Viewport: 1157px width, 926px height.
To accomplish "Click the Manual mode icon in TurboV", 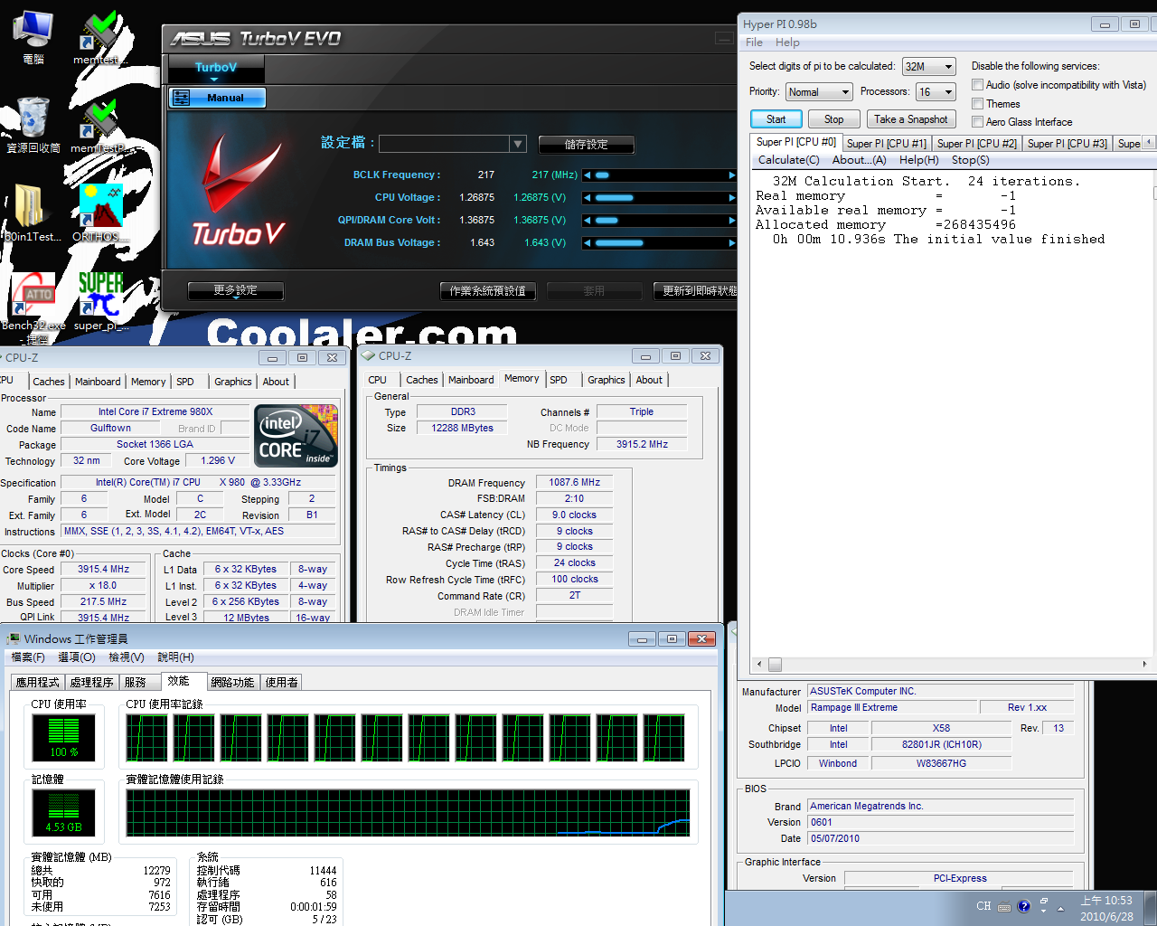I will click(181, 98).
